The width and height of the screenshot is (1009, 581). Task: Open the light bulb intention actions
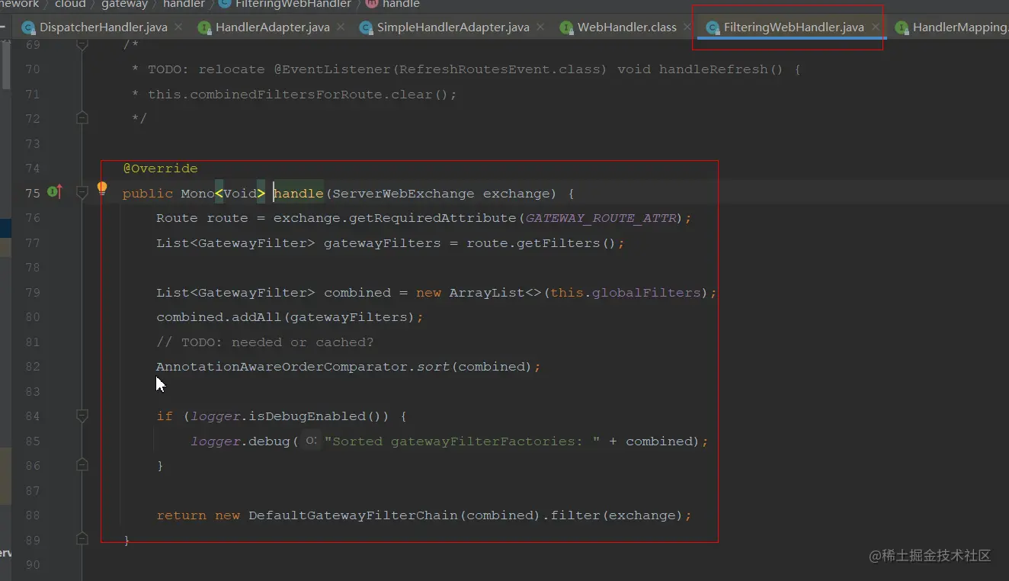click(102, 188)
